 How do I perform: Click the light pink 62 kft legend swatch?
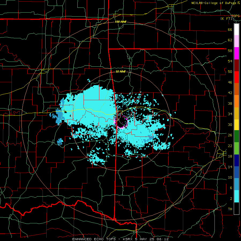point(236,41)
